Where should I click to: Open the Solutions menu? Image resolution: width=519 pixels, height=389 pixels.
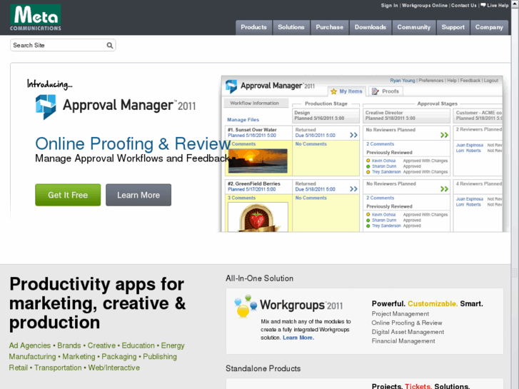(x=291, y=27)
